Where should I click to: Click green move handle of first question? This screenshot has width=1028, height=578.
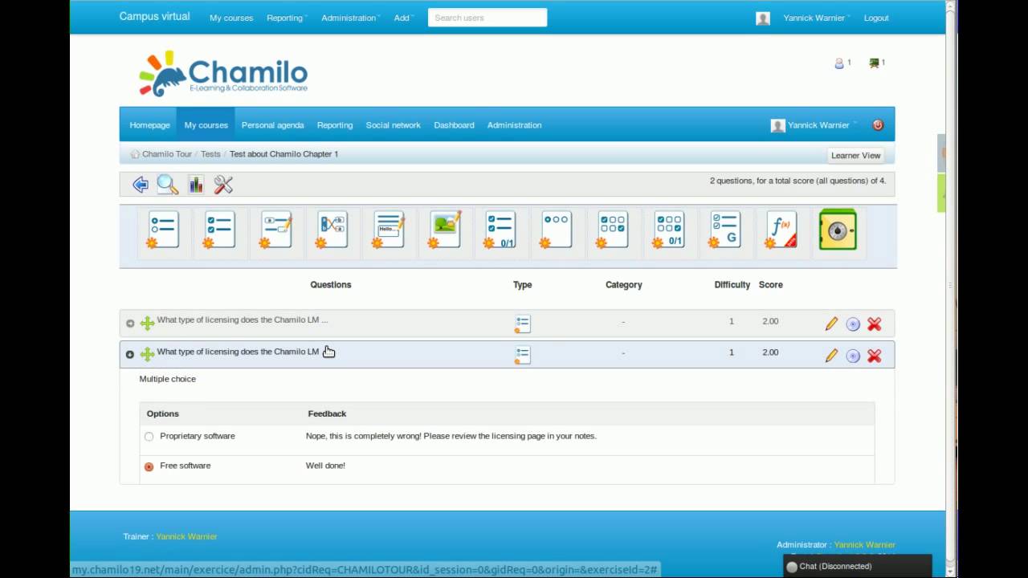pos(147,324)
